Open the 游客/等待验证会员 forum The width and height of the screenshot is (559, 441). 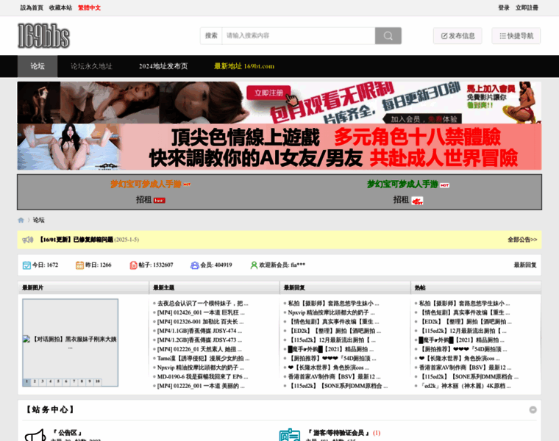click(338, 433)
